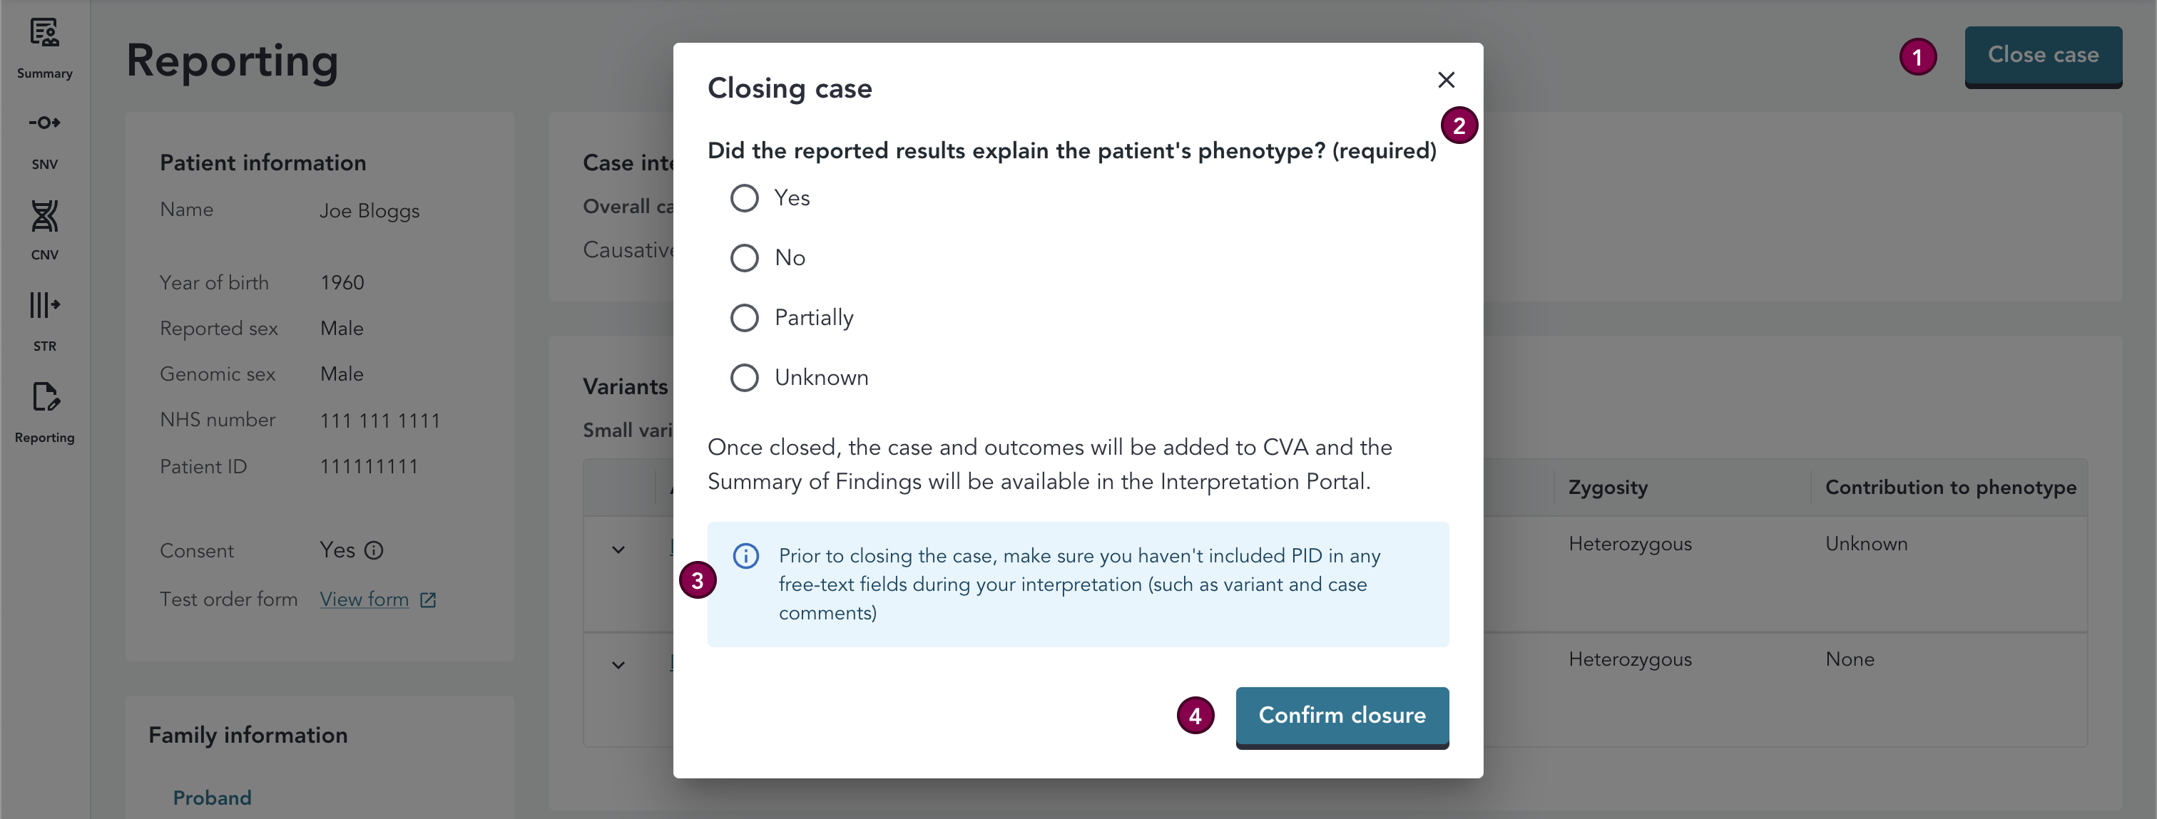Select the "Yes" radio button
Screen dimensions: 2157x819
pyautogui.click(x=743, y=198)
